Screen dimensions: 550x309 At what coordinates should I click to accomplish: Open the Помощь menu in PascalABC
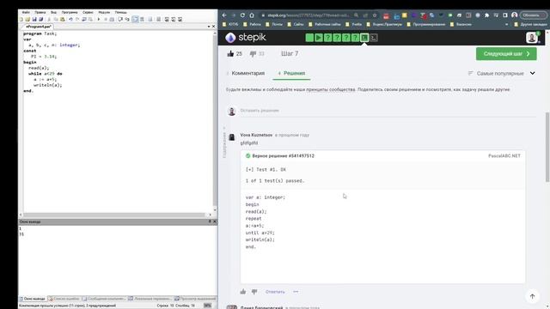(120, 12)
